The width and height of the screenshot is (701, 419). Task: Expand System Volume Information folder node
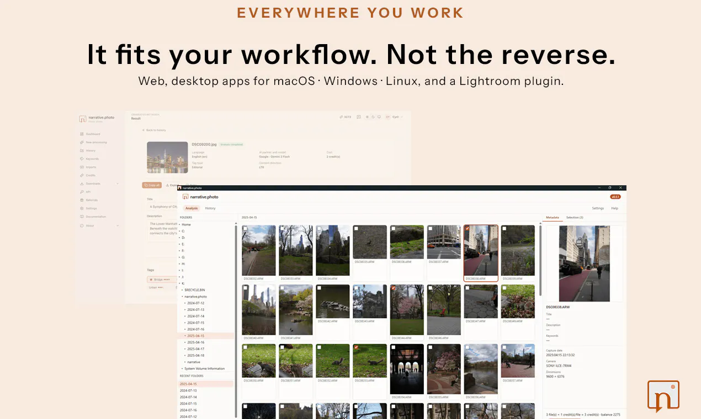click(x=182, y=369)
